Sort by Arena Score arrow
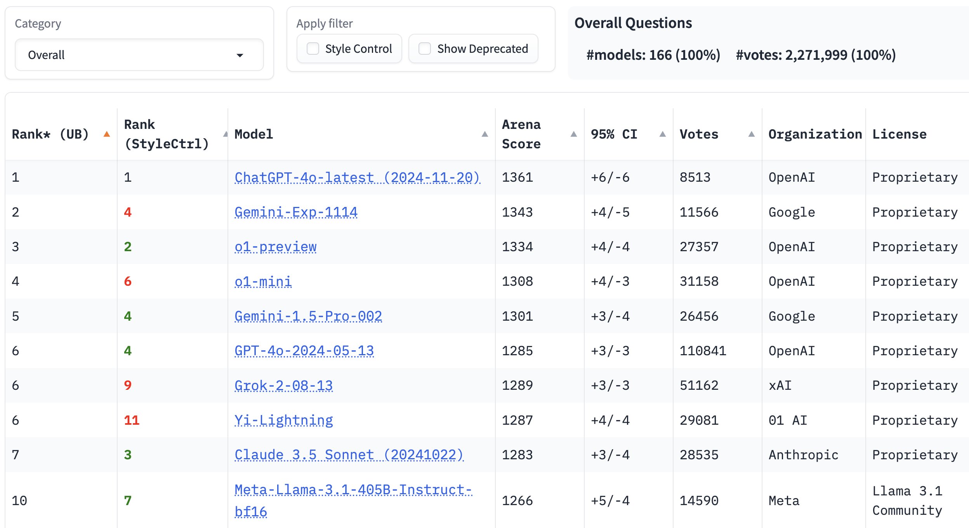This screenshot has width=969, height=528. pos(573,134)
